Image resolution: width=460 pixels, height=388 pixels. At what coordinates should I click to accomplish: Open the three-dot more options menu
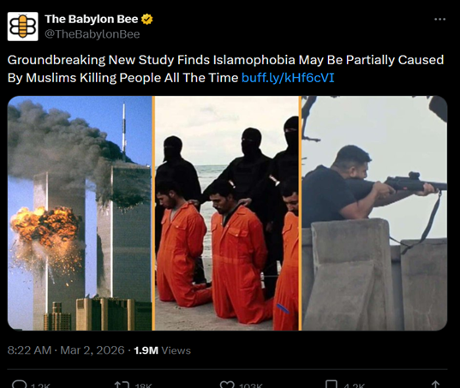[x=439, y=20]
